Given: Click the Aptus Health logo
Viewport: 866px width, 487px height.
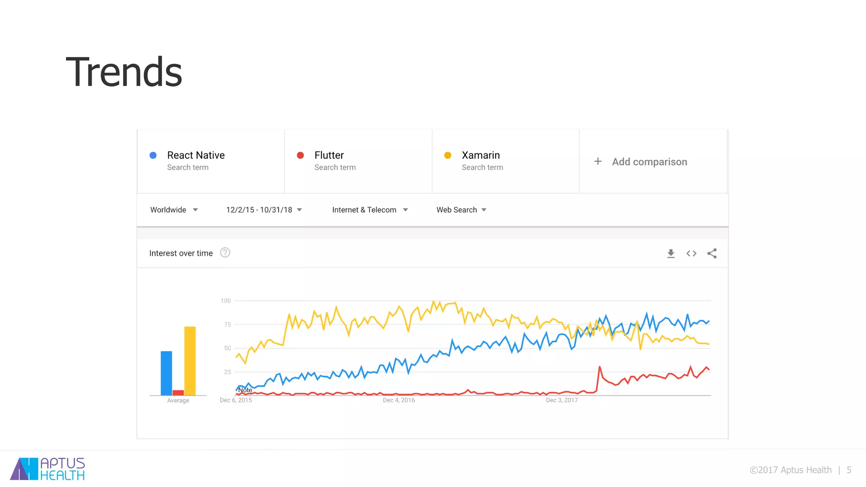Looking at the screenshot, I should coord(47,468).
